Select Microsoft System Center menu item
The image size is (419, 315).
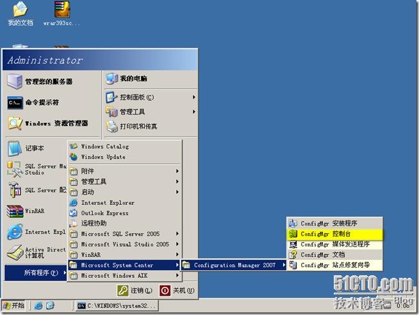(x=124, y=265)
